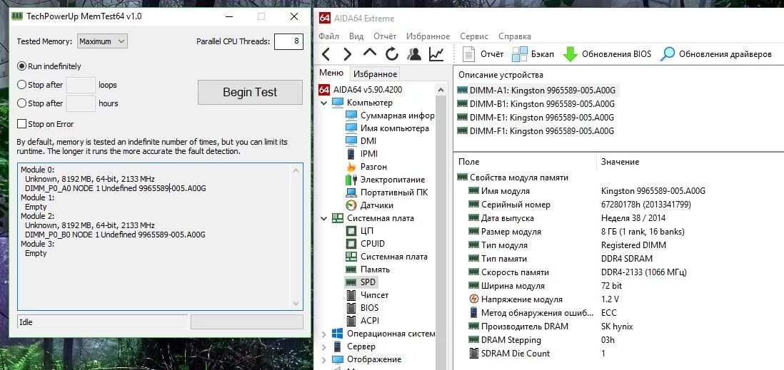Go up one level in AIDA64

369,53
